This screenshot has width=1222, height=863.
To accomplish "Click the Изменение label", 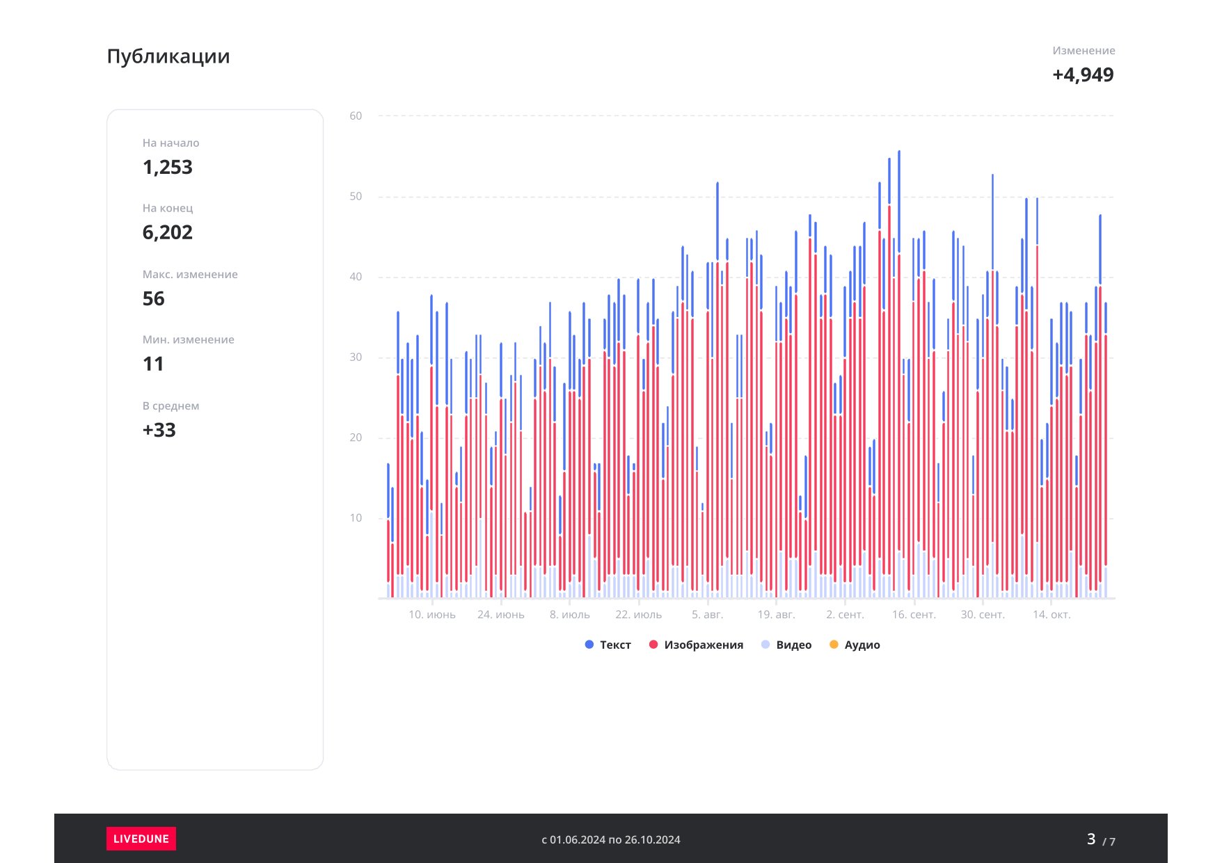I will click(x=1084, y=51).
